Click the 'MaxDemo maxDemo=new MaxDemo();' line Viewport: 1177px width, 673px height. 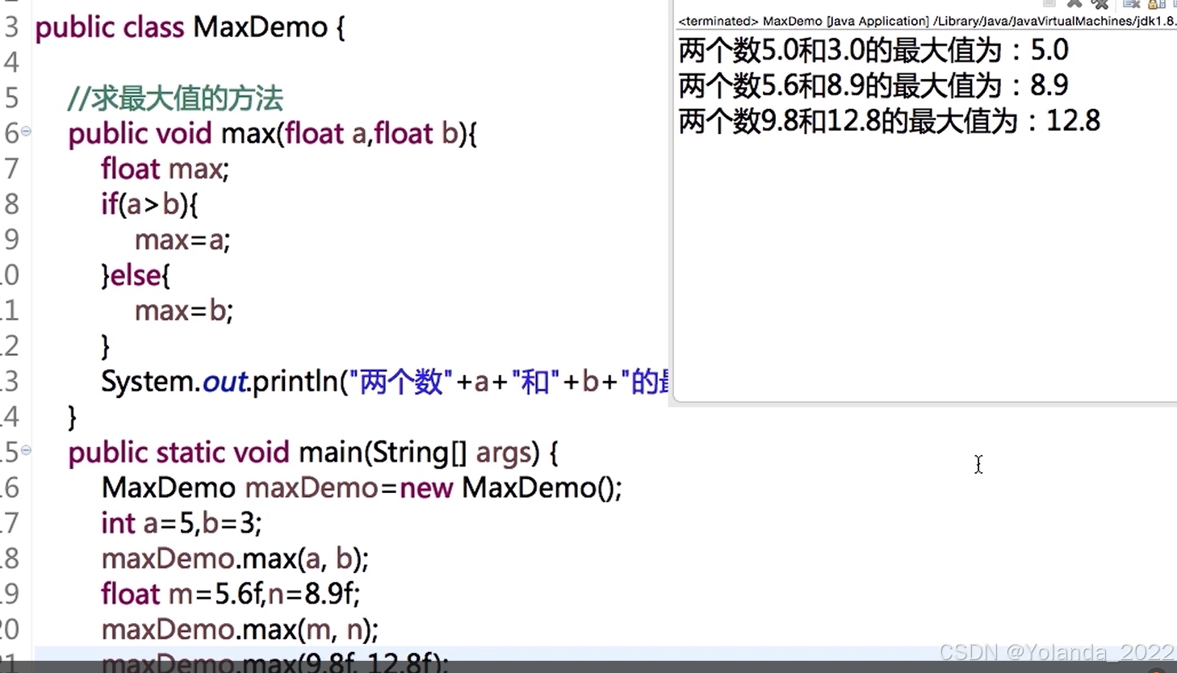[362, 488]
